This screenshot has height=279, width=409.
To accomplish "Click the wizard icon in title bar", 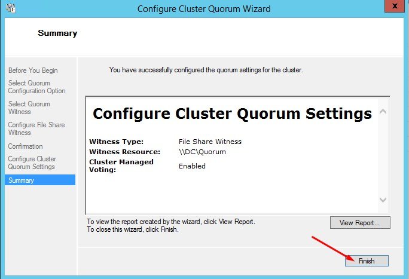I will click(11, 8).
